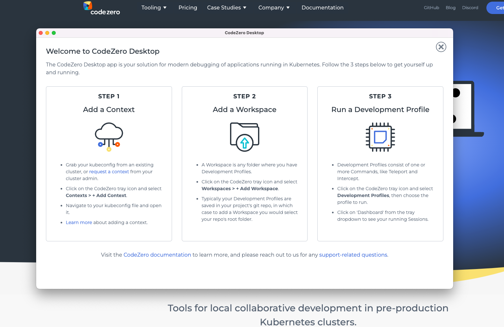Screen dimensions: 504x327
Task: Click the 'Click on Dashboard from the tray' bullet
Action: [x=383, y=216]
